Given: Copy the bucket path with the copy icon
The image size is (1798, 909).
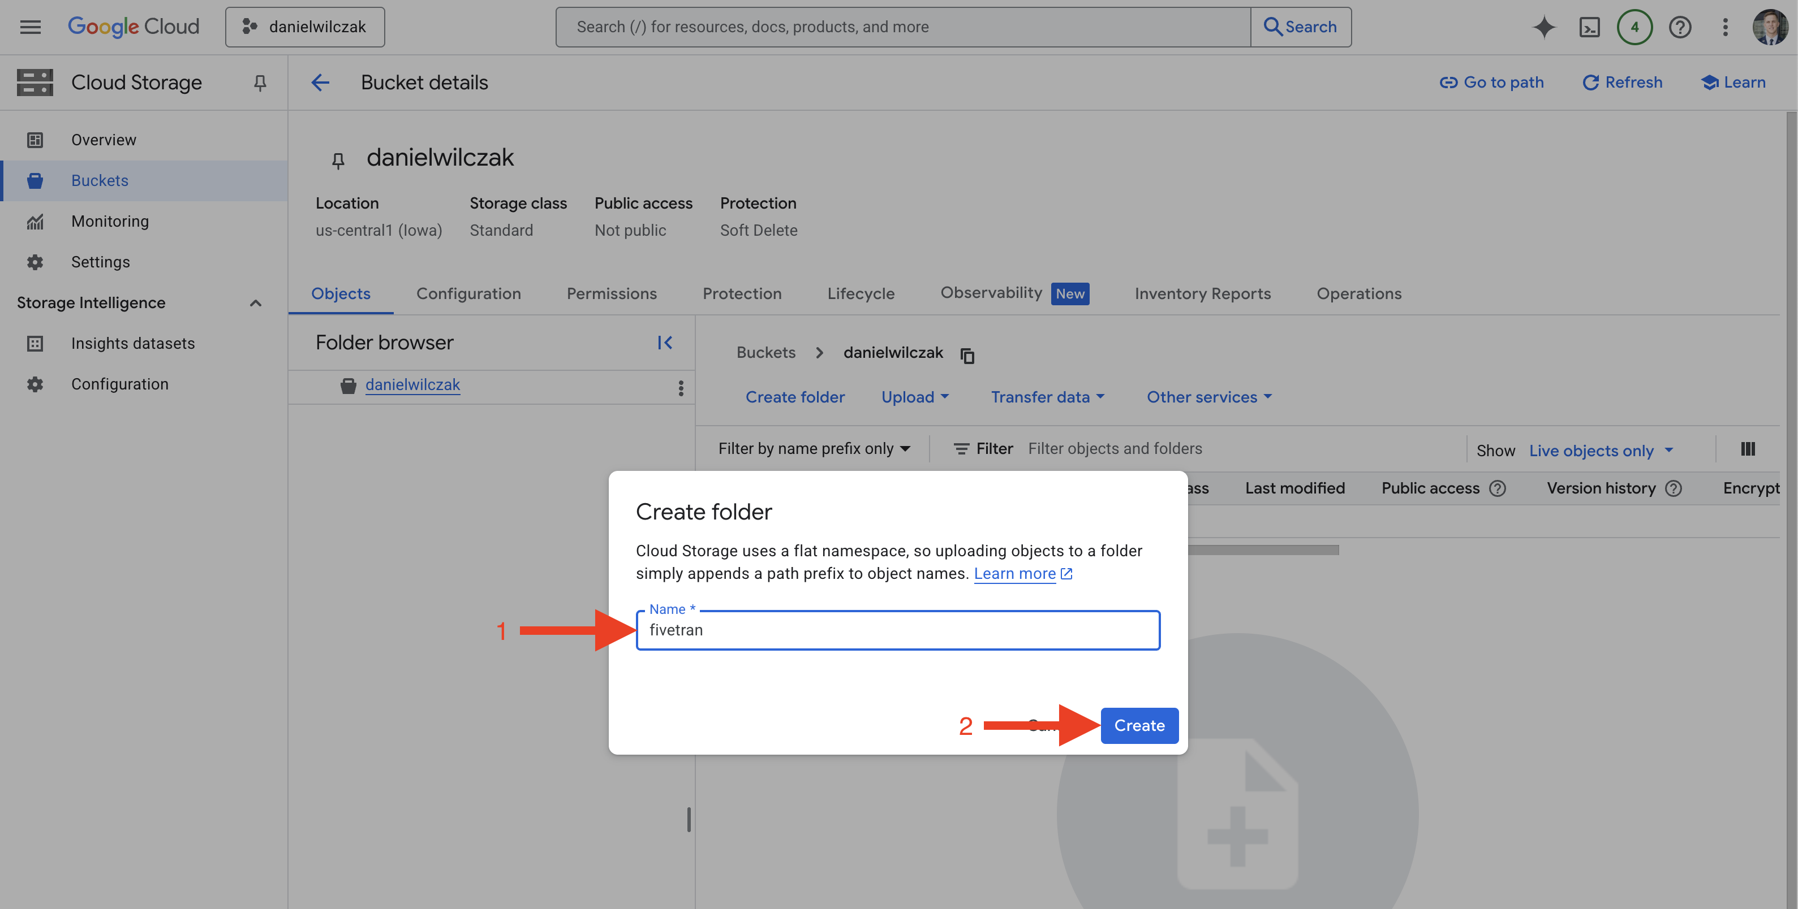Looking at the screenshot, I should pyautogui.click(x=967, y=356).
